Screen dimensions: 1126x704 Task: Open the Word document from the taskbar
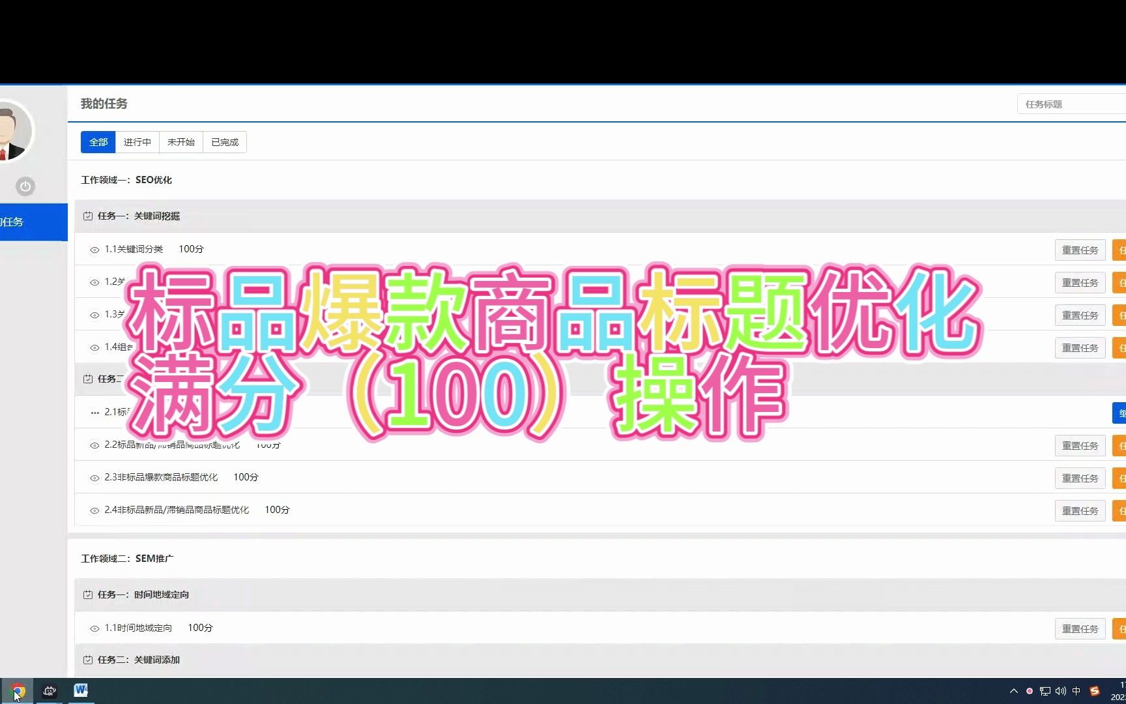pos(80,690)
